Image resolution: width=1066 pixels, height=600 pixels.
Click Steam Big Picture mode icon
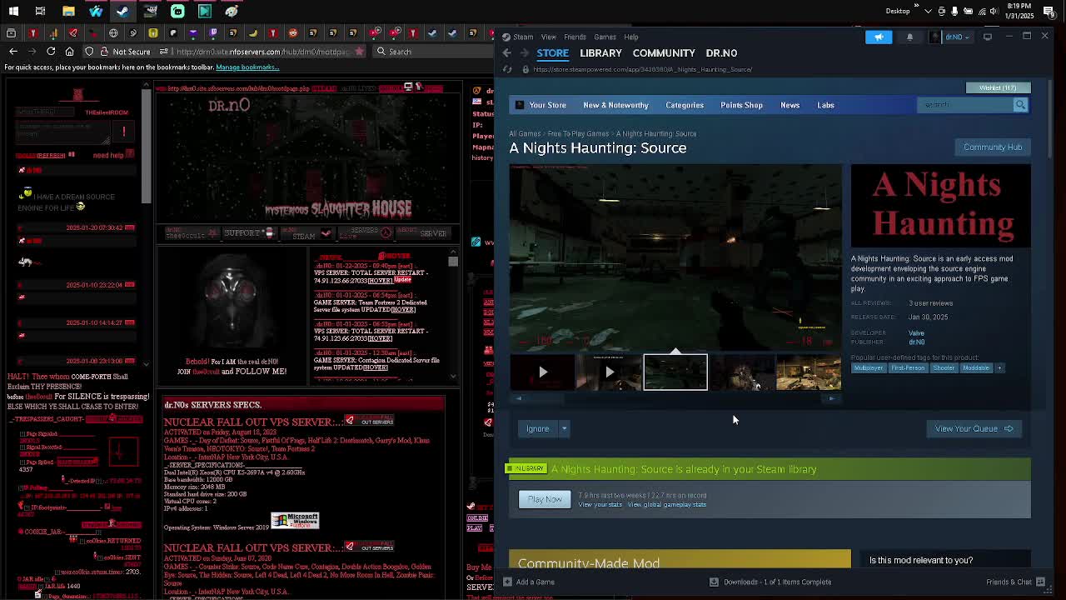coord(988,37)
